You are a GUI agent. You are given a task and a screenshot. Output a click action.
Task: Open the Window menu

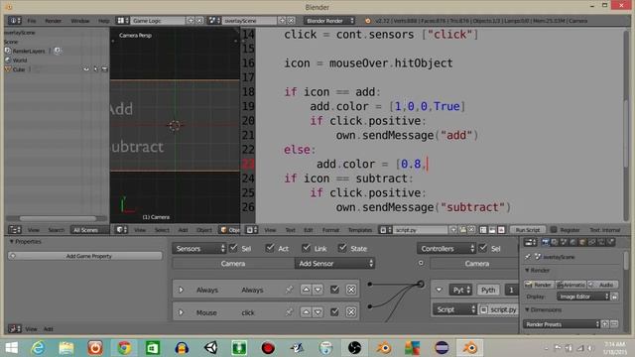coord(80,21)
